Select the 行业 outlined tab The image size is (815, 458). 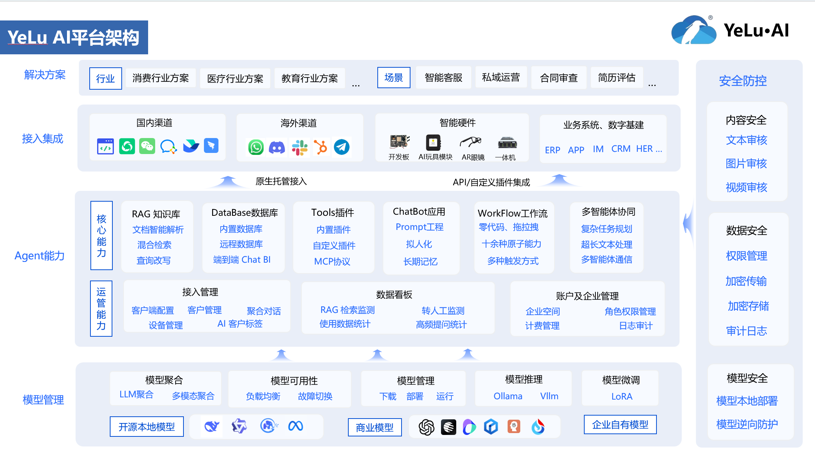coord(105,79)
